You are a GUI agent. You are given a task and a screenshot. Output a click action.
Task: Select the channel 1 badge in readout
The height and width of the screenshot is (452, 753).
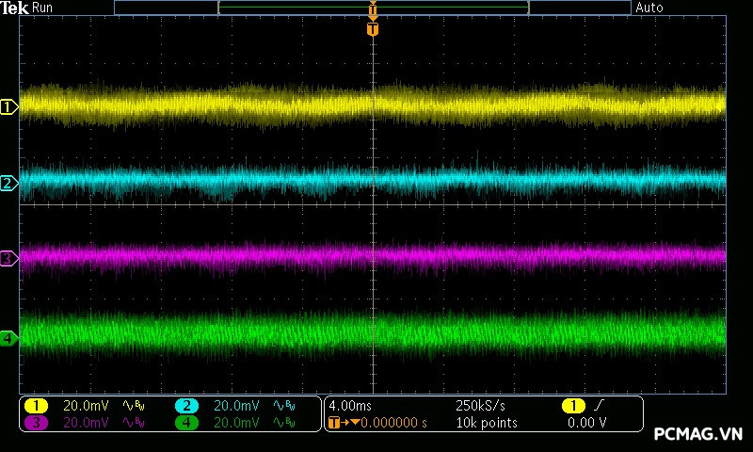pos(36,406)
